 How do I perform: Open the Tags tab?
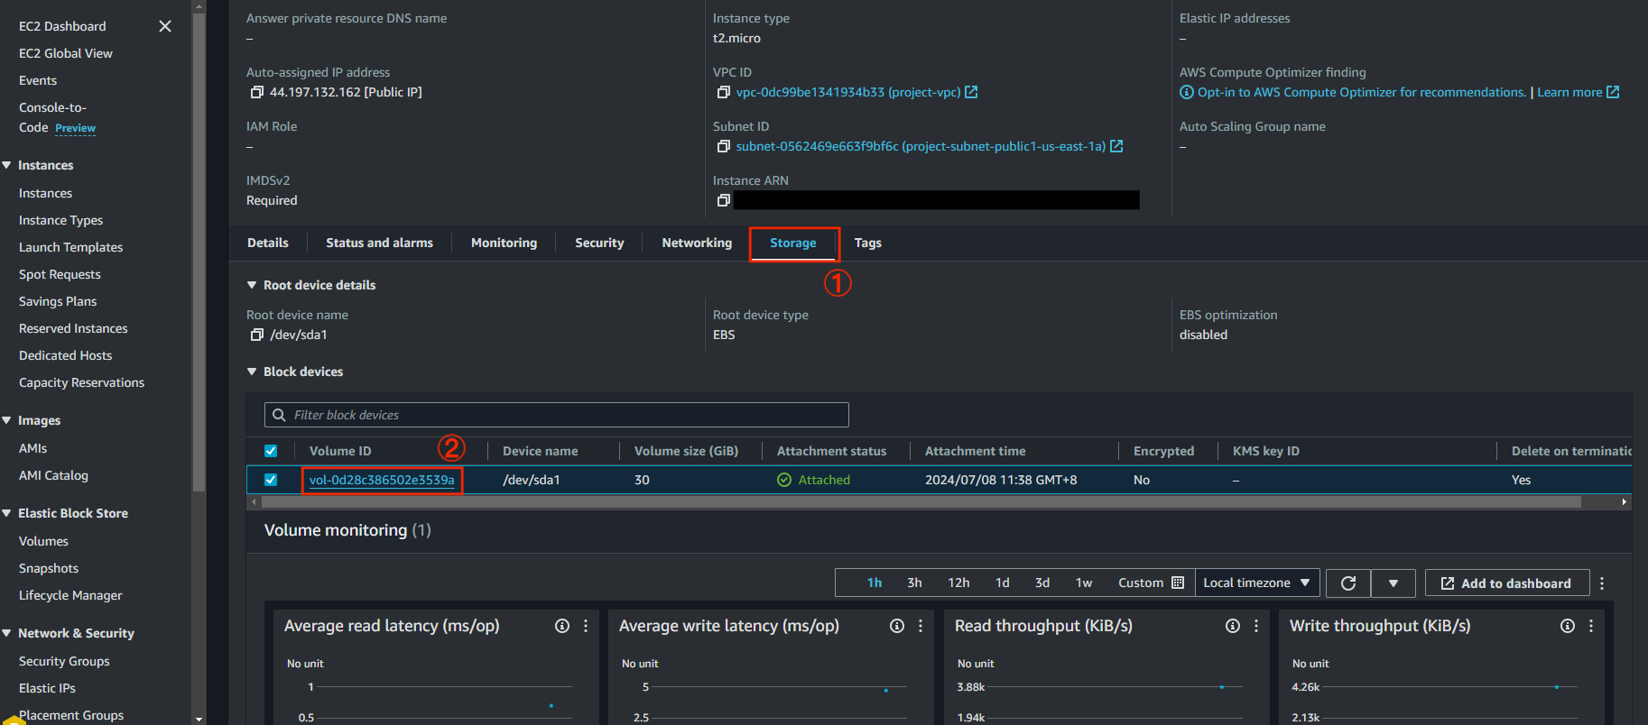868,243
